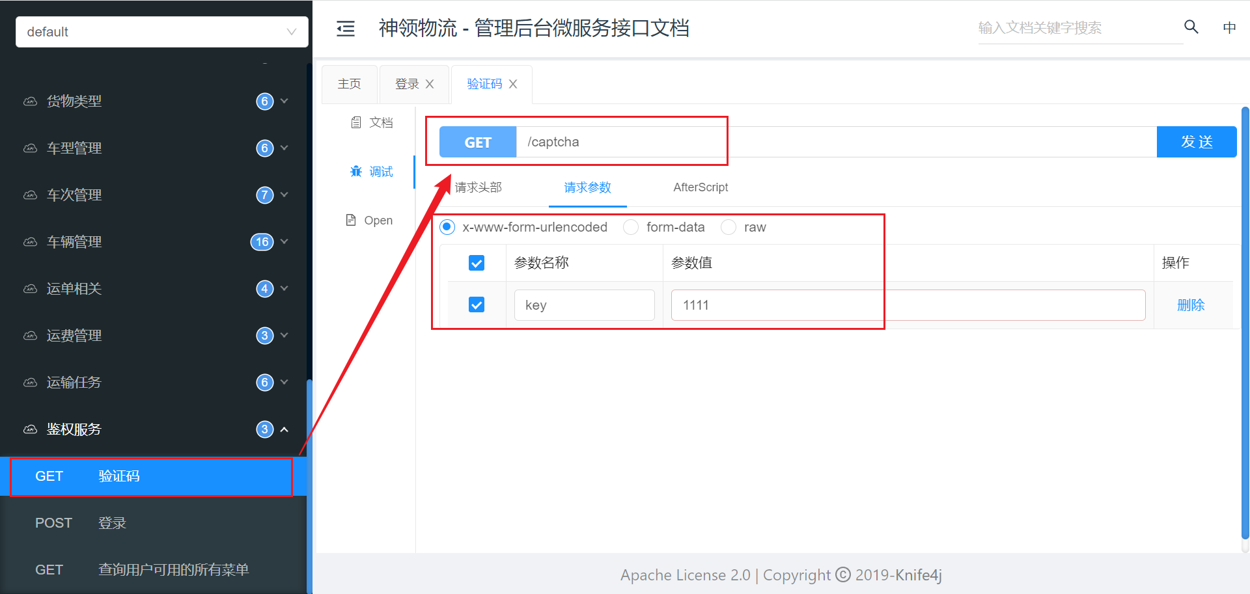Viewport: 1250px width, 594px height.
Task: Click the cloud icon beside 货物类型
Action: click(31, 101)
